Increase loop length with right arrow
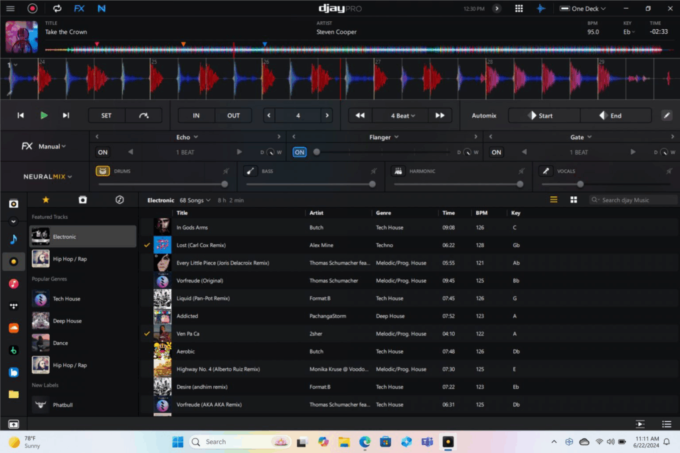This screenshot has height=453, width=680. pos(327,115)
